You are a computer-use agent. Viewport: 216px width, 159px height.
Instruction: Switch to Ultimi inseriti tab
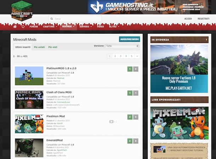(23, 47)
